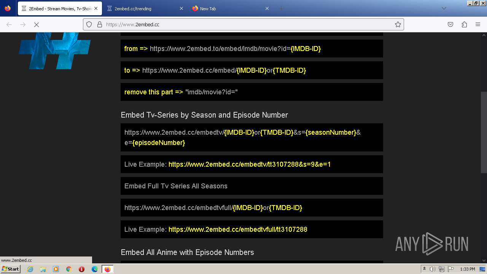The image size is (487, 274).
Task: Select the Firefox taskbar button
Action: [107, 269]
